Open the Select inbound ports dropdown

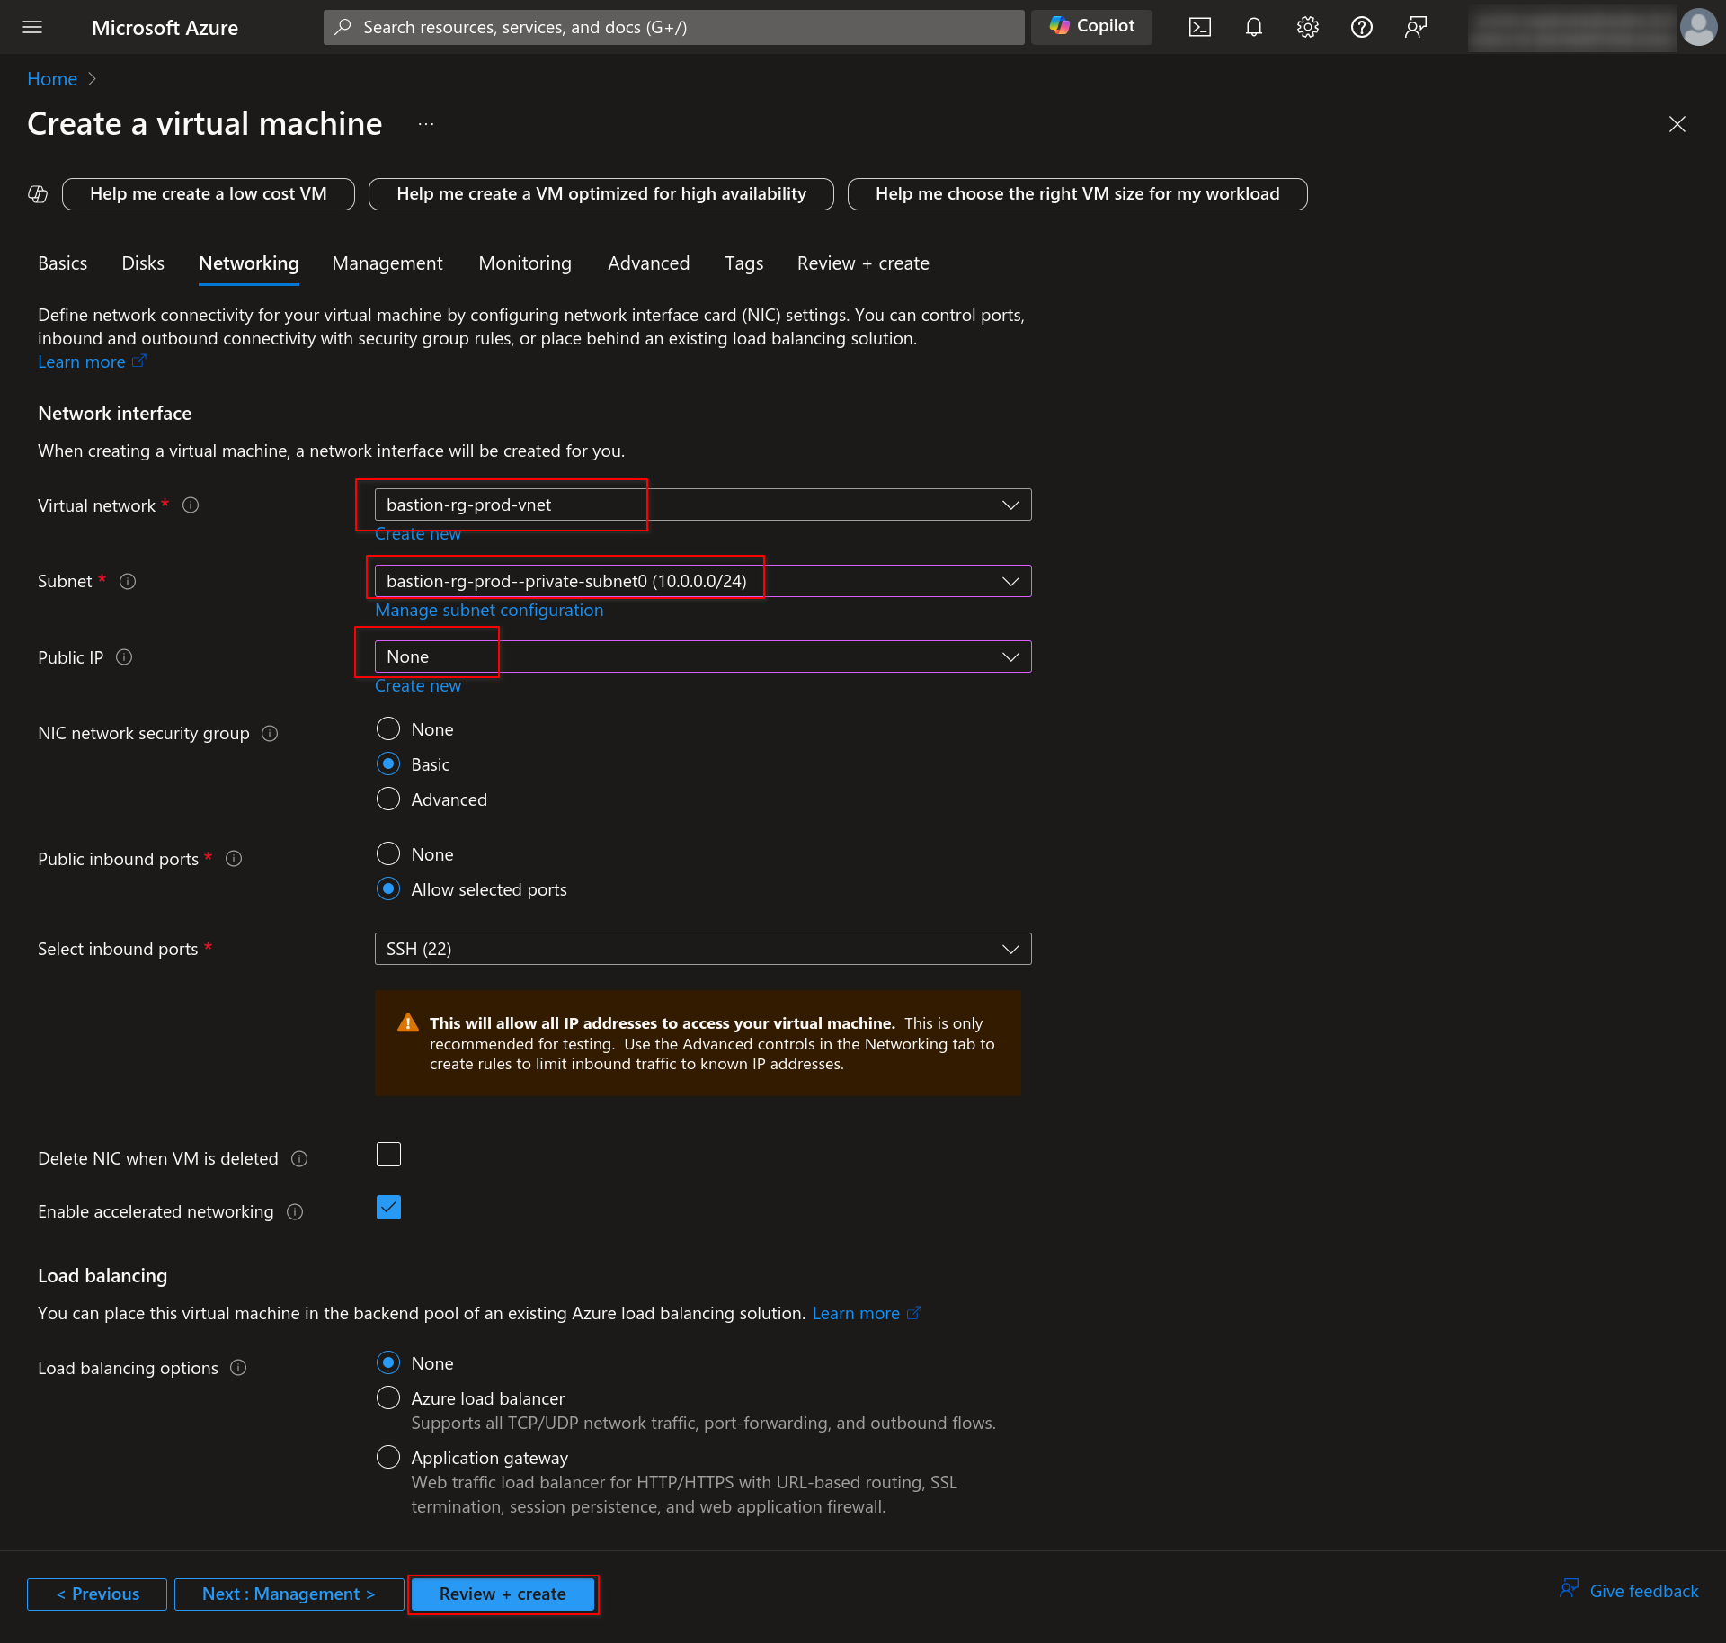(1010, 948)
